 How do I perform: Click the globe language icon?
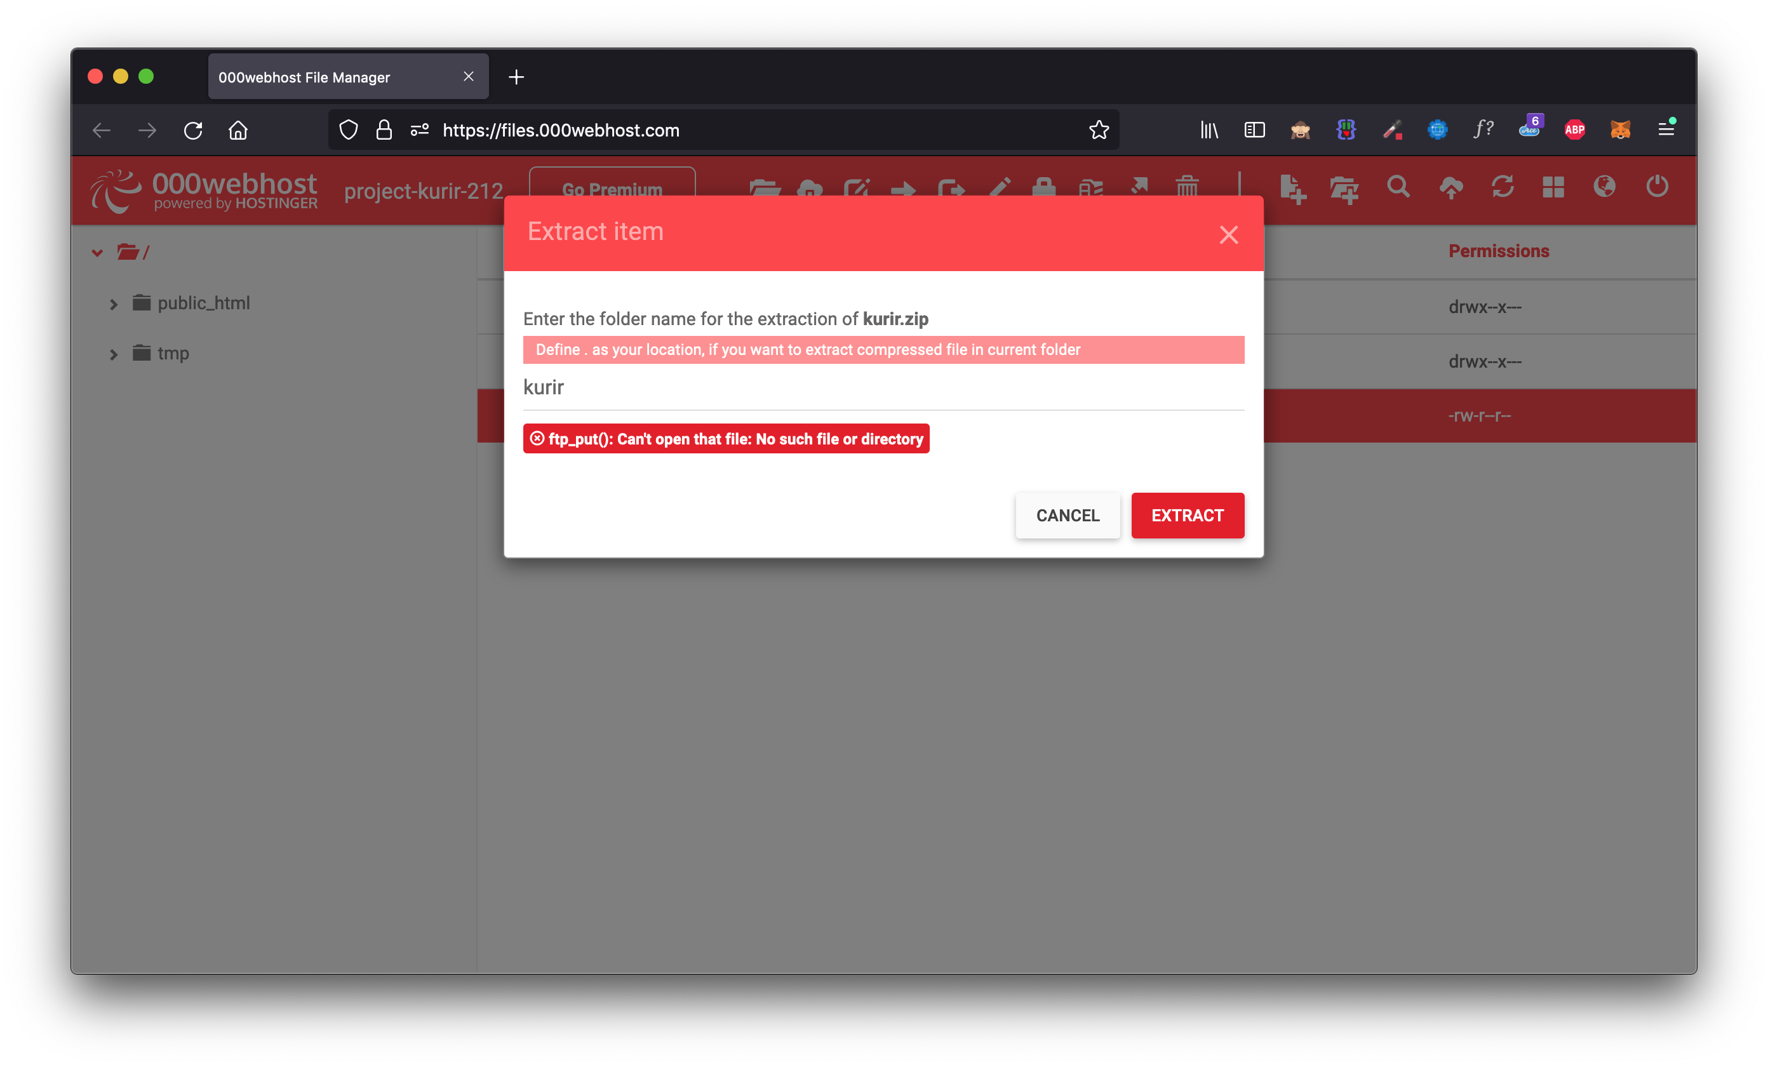[x=1604, y=187]
